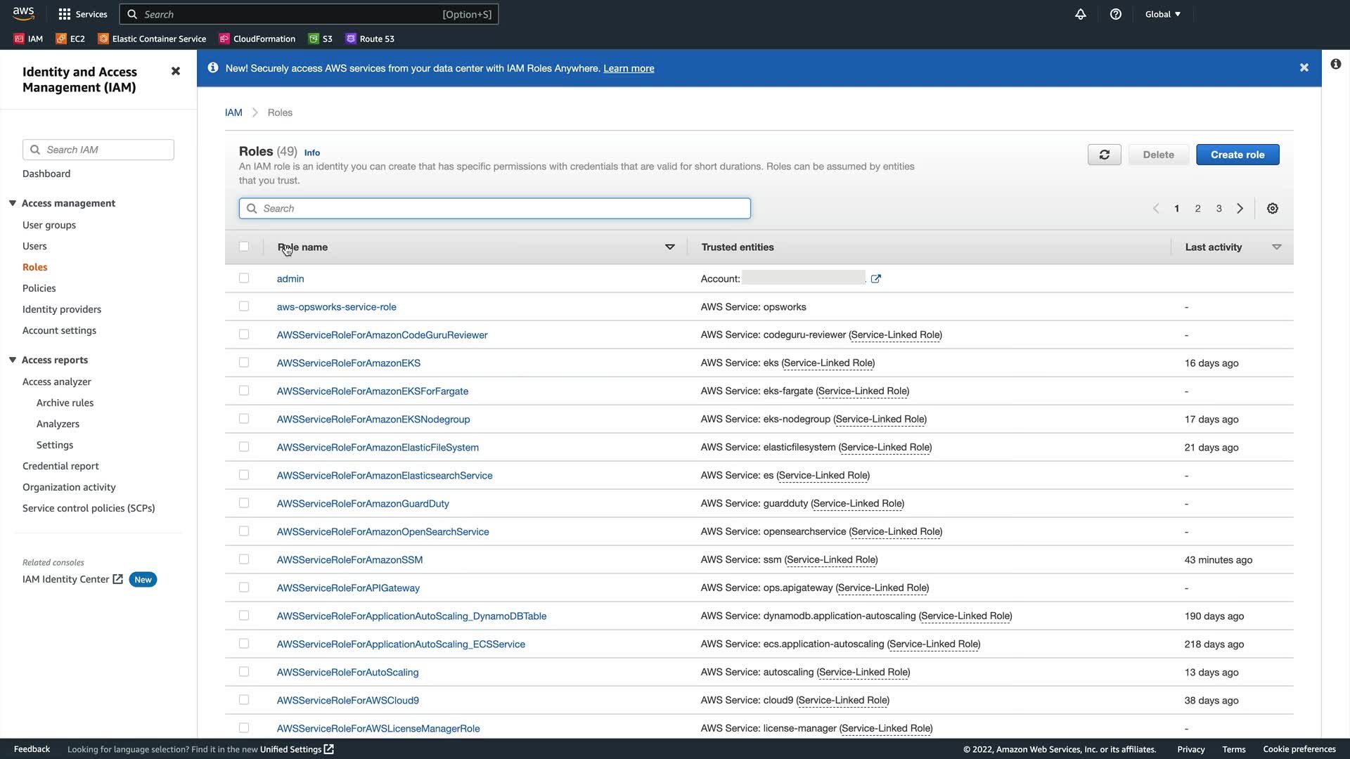This screenshot has width=1350, height=759.
Task: Click the Create role button
Action: pos(1237,155)
